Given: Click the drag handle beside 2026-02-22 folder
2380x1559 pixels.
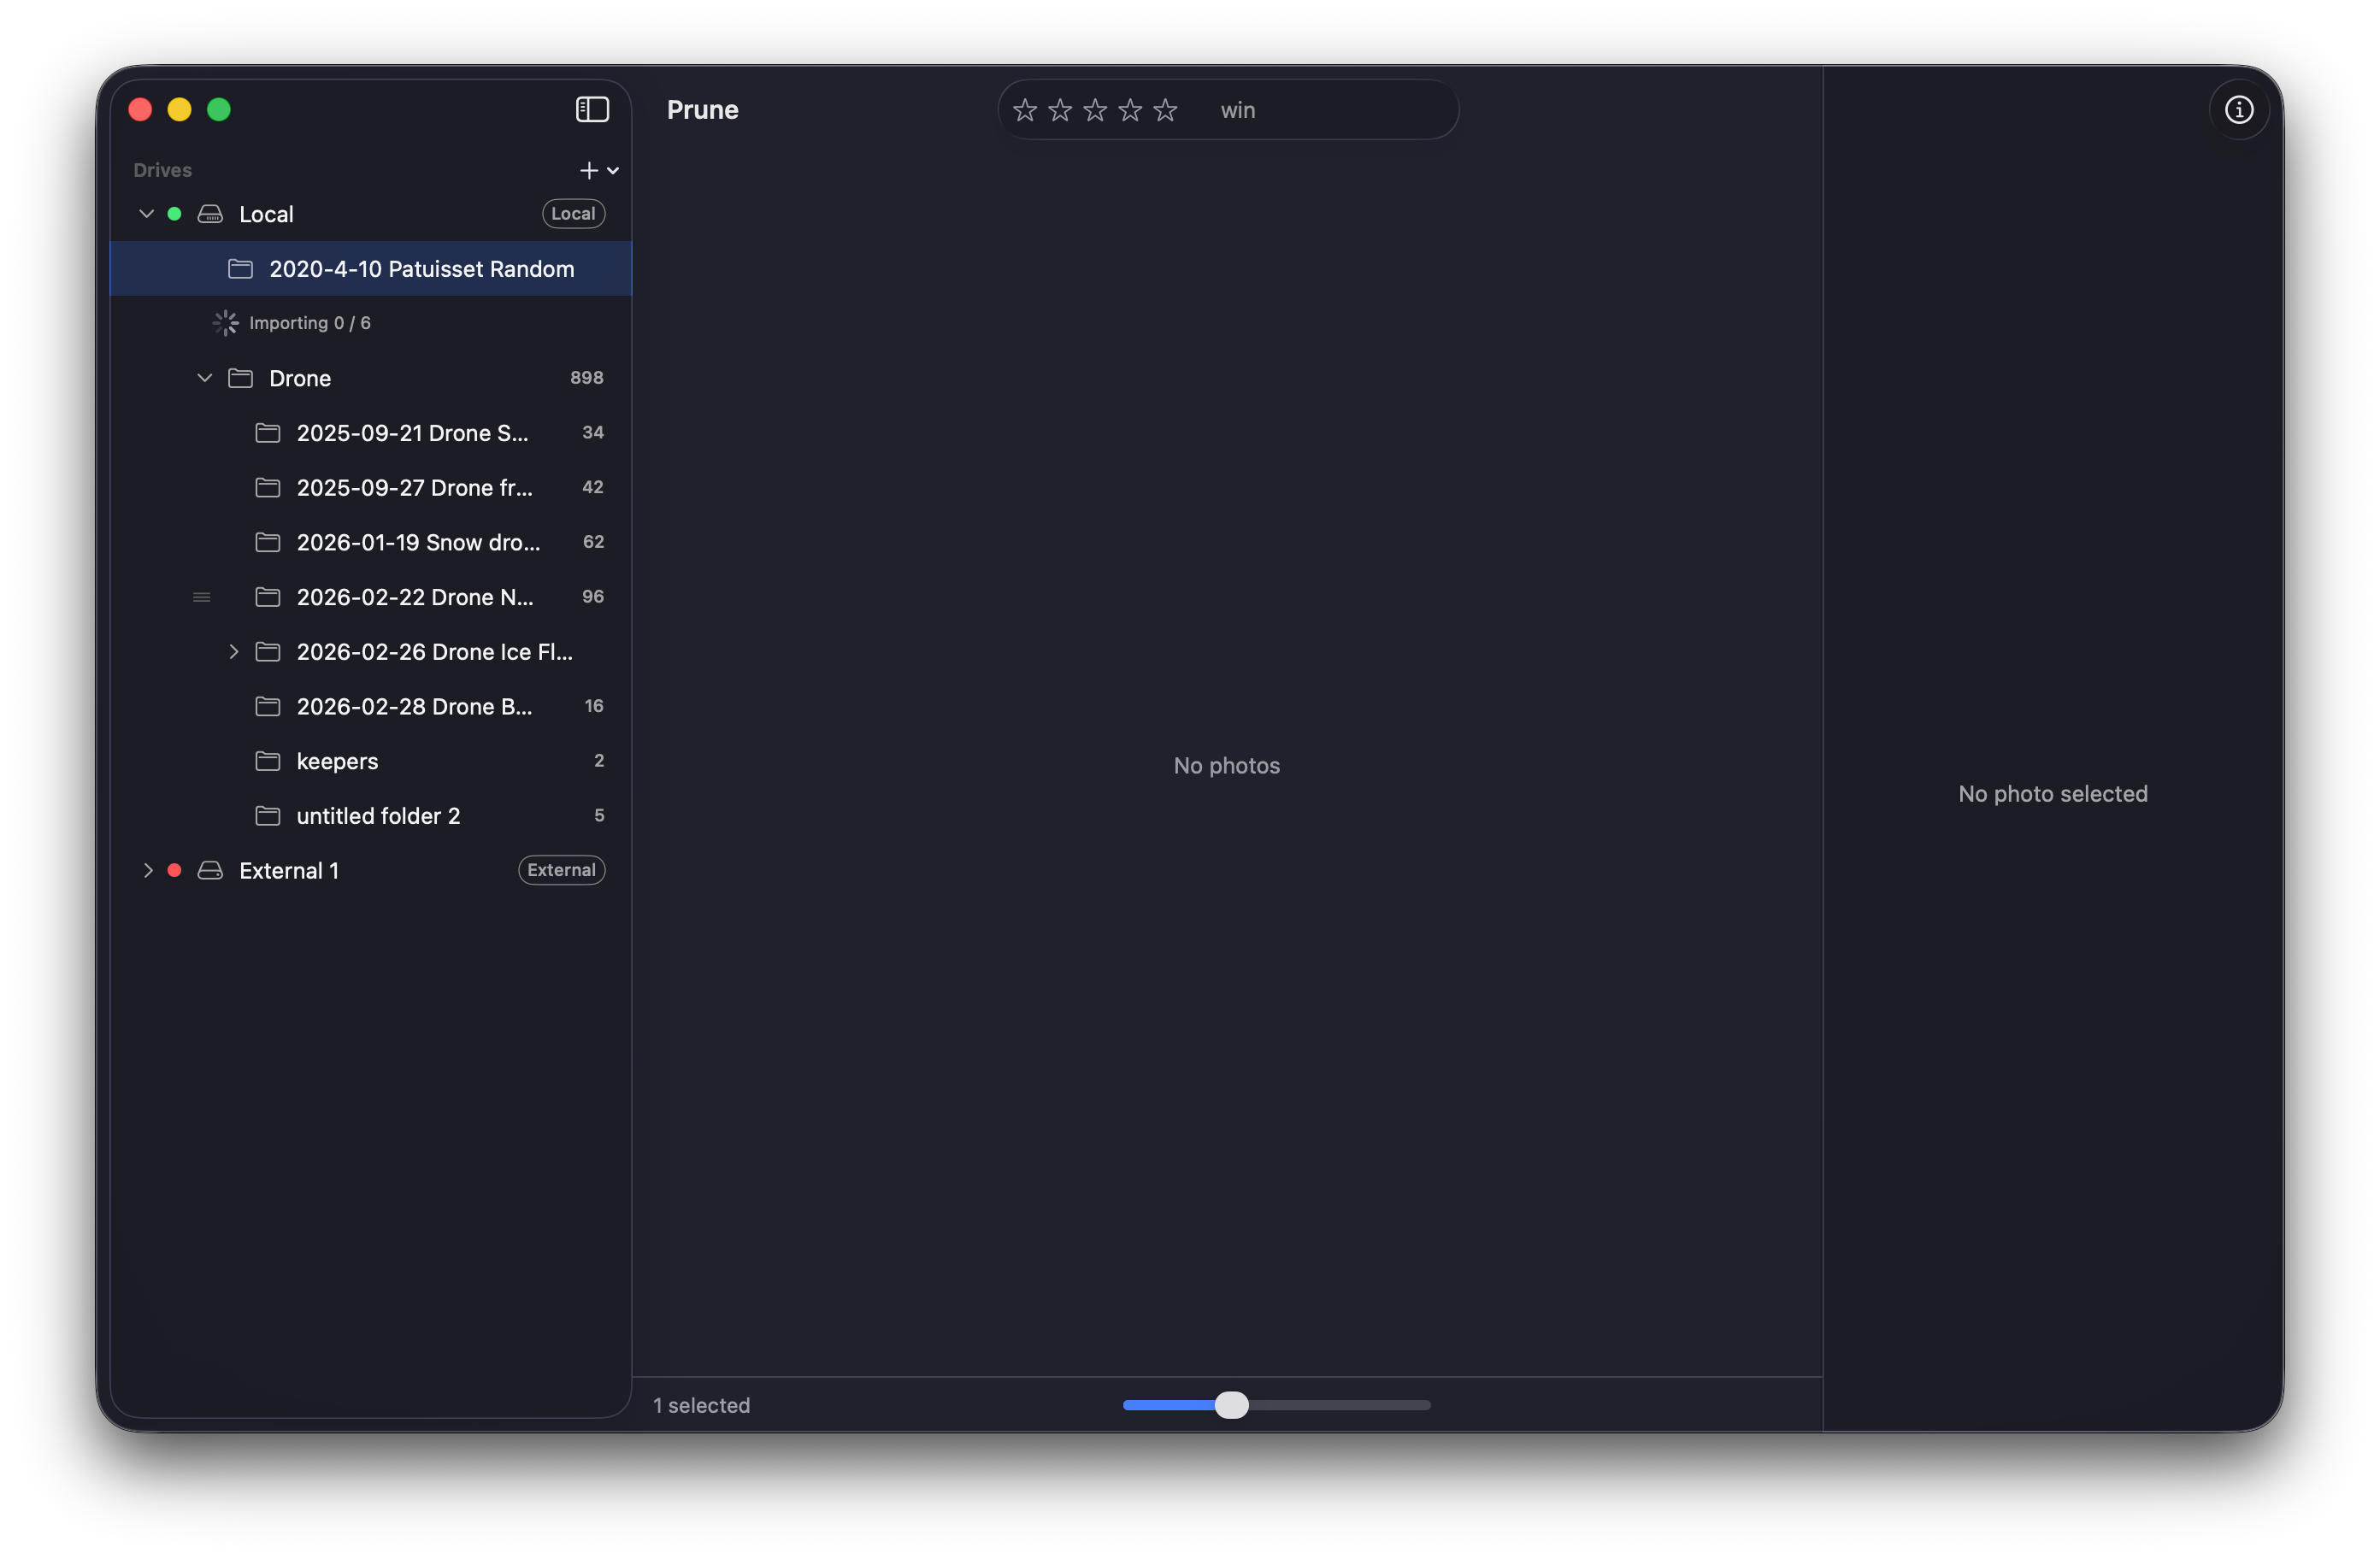Looking at the screenshot, I should click(x=201, y=597).
